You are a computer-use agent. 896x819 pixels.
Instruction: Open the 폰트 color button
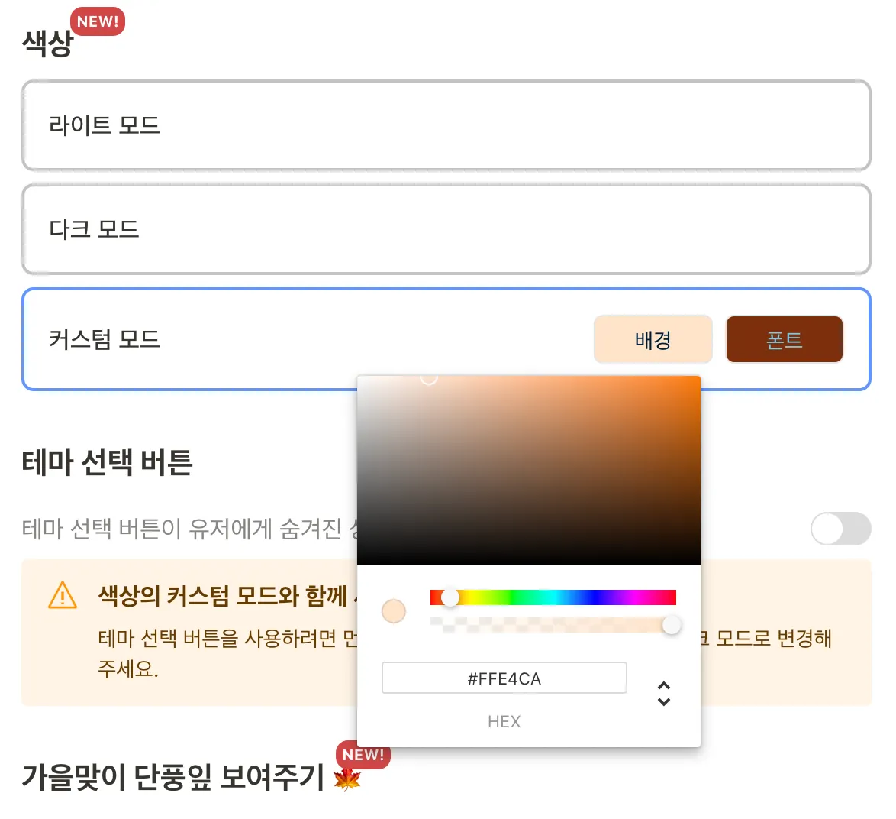click(784, 340)
